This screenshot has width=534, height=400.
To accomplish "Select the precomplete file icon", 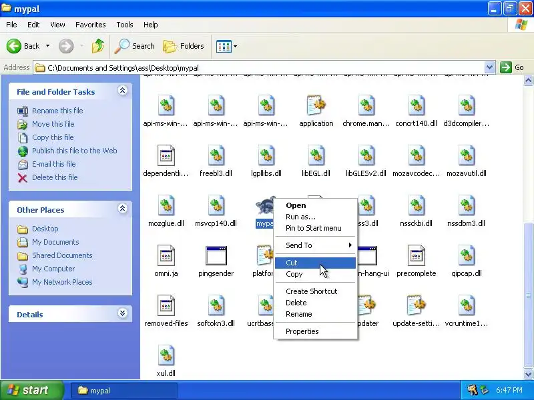I will (416, 256).
